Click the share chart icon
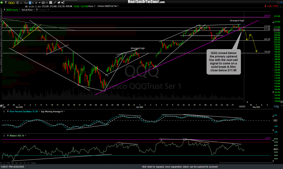This screenshot has width=283, height=169. [x=63, y=3]
